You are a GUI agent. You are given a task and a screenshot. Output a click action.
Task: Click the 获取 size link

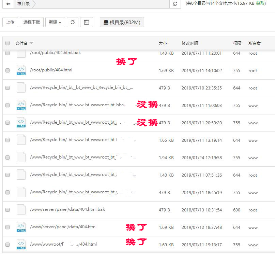click(x=261, y=3)
